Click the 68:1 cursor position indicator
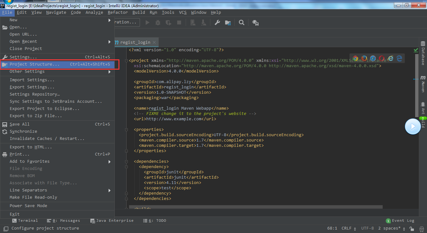The width and height of the screenshot is (427, 233). click(332, 228)
